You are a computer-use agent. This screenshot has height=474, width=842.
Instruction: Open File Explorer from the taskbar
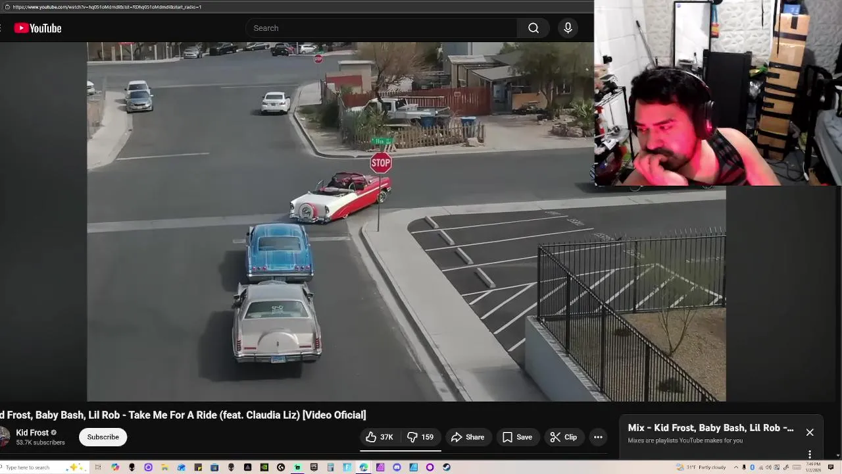[x=164, y=467]
